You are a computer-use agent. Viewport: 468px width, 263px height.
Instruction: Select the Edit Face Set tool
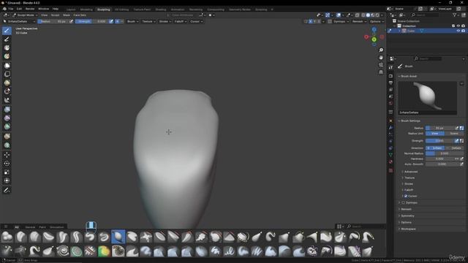[7, 137]
